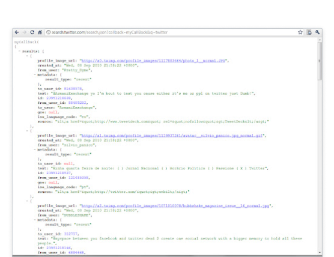Click the null to_user_id in second result

click(68, 164)
